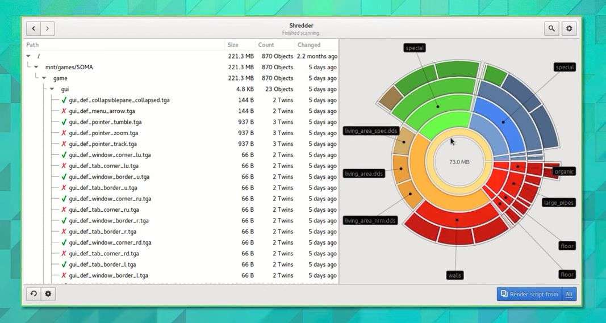Go back with the left arrow button
Image resolution: width=606 pixels, height=323 pixels.
34,28
